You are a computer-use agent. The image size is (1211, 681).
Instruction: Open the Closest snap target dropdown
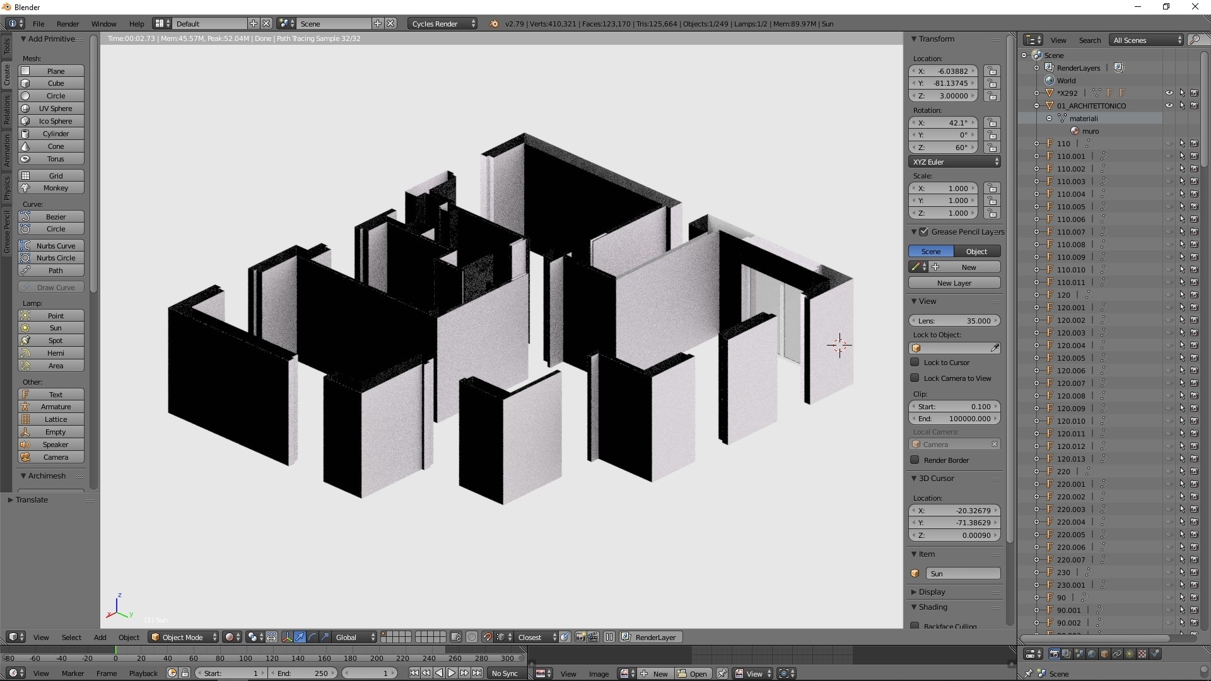537,637
